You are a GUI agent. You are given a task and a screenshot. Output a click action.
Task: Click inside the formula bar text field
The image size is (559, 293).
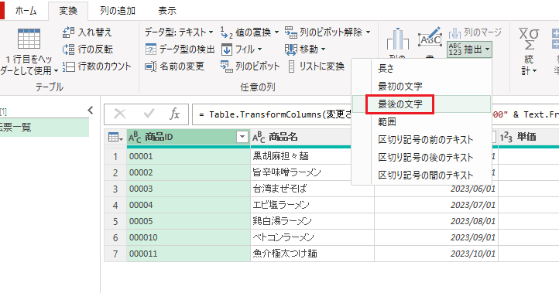pos(273,114)
